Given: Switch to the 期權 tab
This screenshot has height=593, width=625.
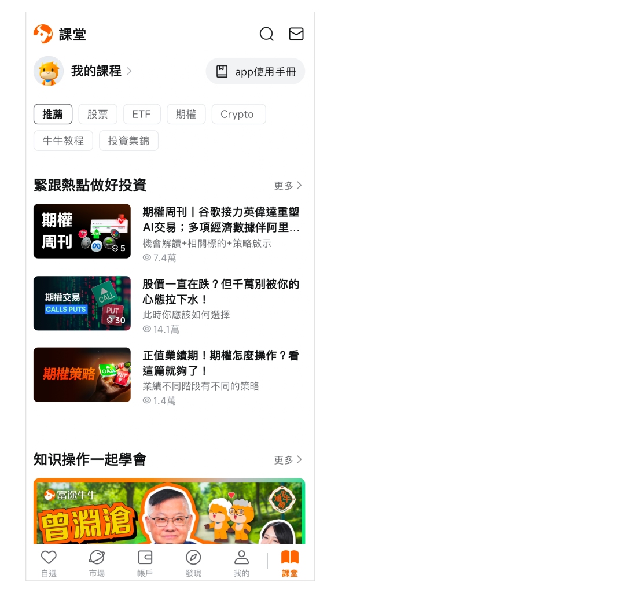Looking at the screenshot, I should click(186, 115).
